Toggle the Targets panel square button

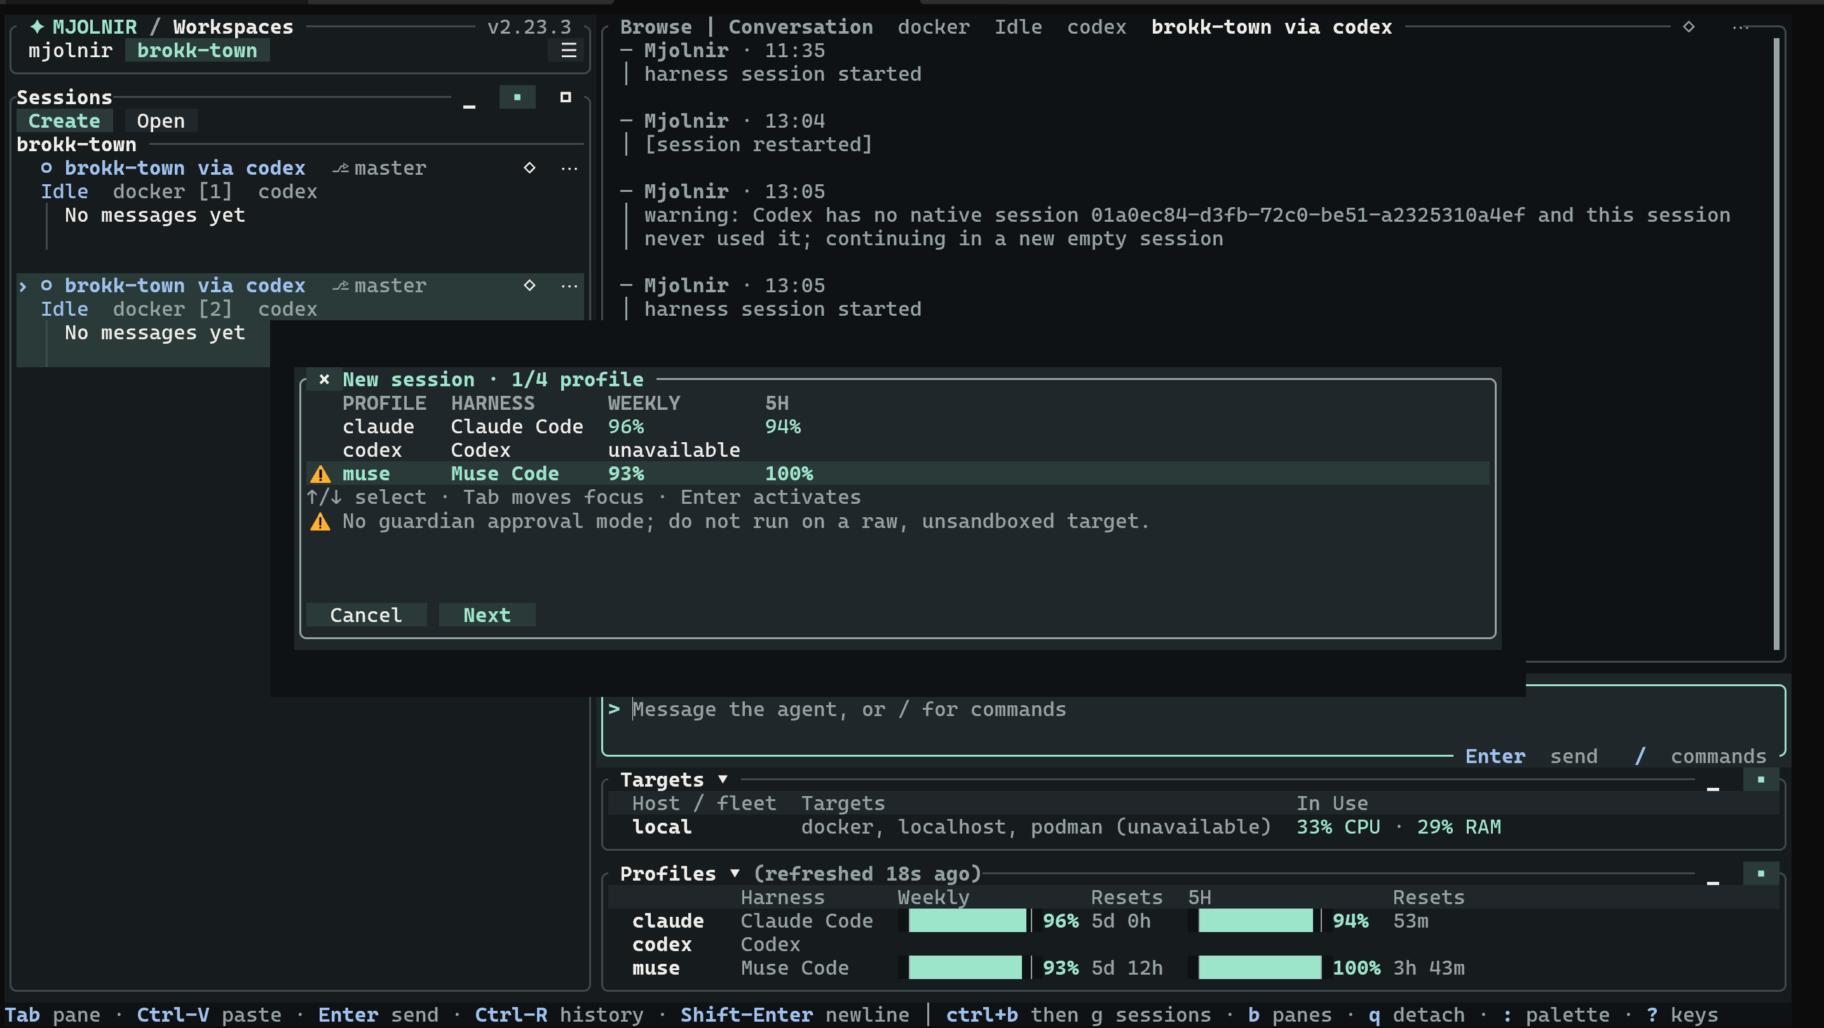[1761, 780]
